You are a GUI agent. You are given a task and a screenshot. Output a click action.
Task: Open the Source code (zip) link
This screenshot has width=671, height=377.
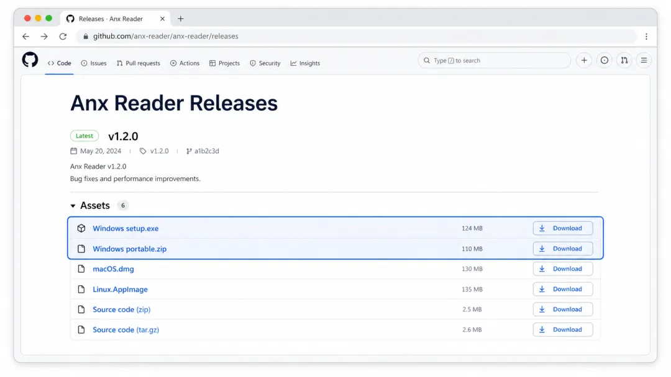(122, 309)
